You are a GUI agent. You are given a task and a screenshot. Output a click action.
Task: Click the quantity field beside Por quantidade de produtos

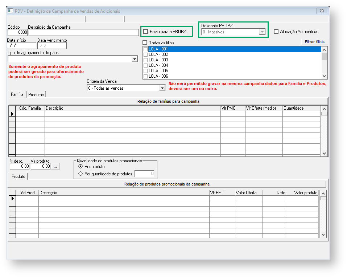tap(144, 174)
